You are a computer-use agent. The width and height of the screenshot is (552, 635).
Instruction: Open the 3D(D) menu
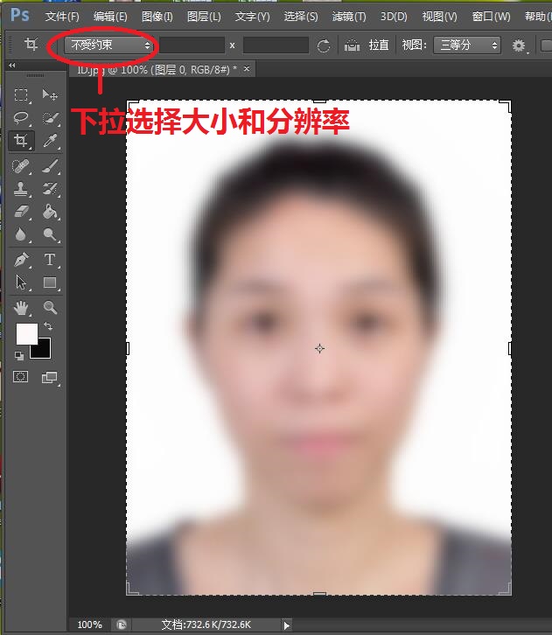pos(394,17)
